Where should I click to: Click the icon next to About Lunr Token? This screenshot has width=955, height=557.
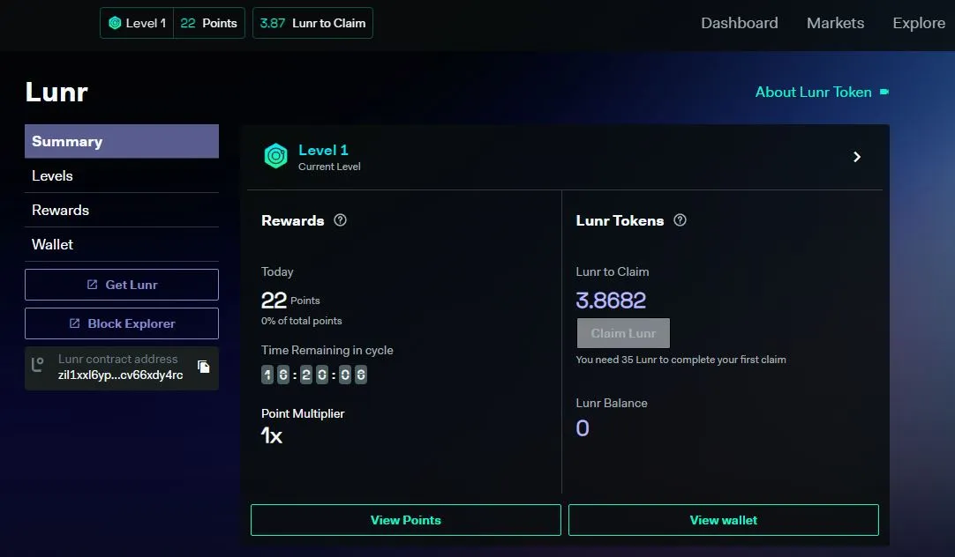click(x=884, y=92)
